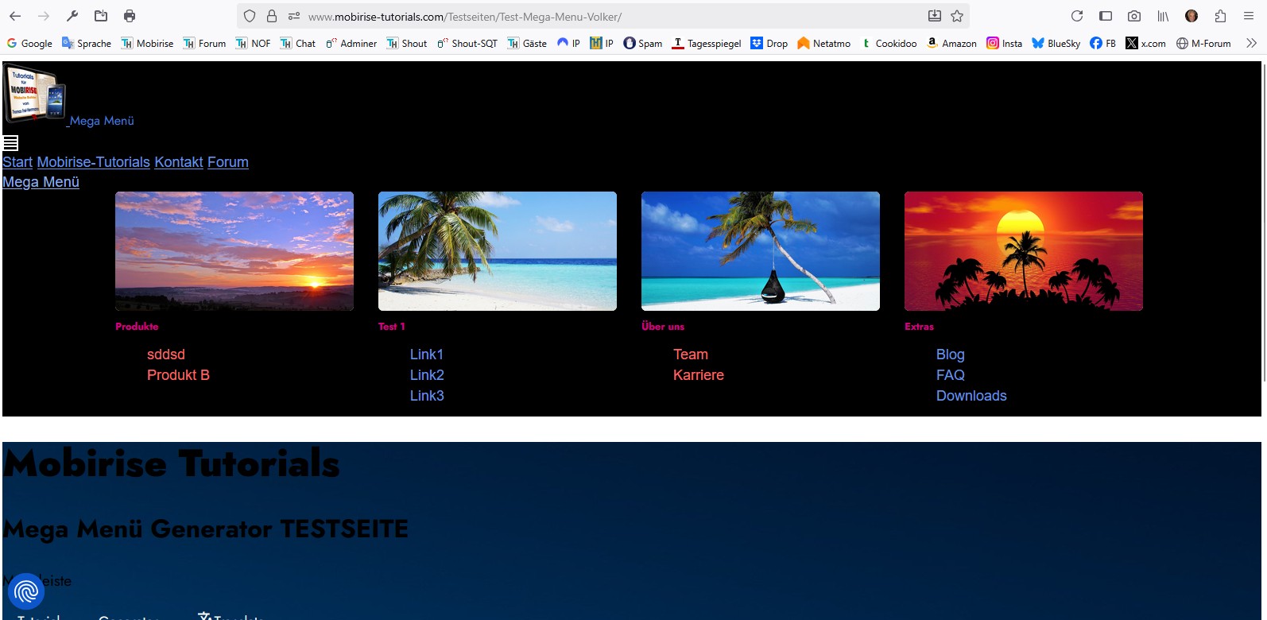Viewport: 1267px width, 620px height.
Task: Bookmark this page with the star icon
Action: pyautogui.click(x=957, y=16)
